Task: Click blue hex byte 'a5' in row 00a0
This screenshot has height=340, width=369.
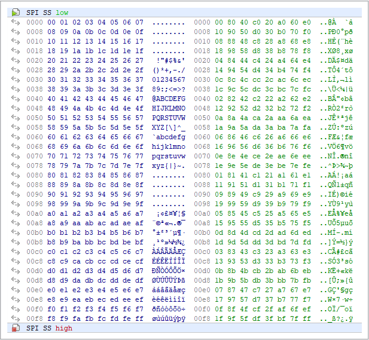Action: pos(114,213)
